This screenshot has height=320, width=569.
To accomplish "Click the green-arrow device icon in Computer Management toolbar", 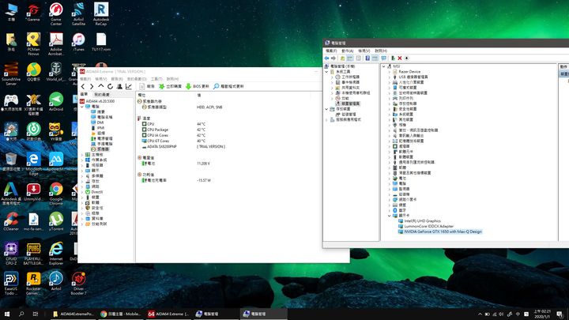I will [393, 58].
